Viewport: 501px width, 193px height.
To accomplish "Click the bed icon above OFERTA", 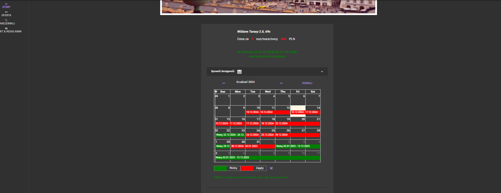I will point(6,12).
